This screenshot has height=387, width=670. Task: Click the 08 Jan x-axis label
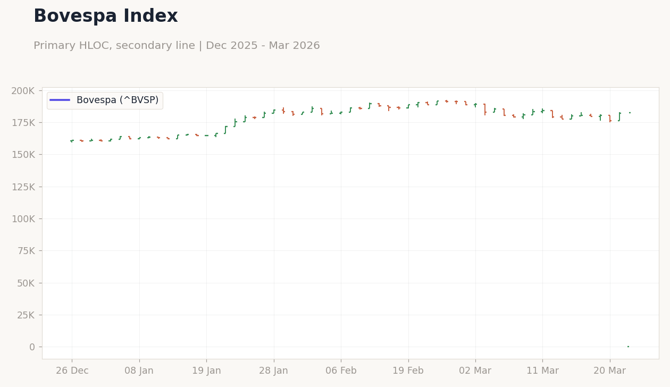[139, 371]
